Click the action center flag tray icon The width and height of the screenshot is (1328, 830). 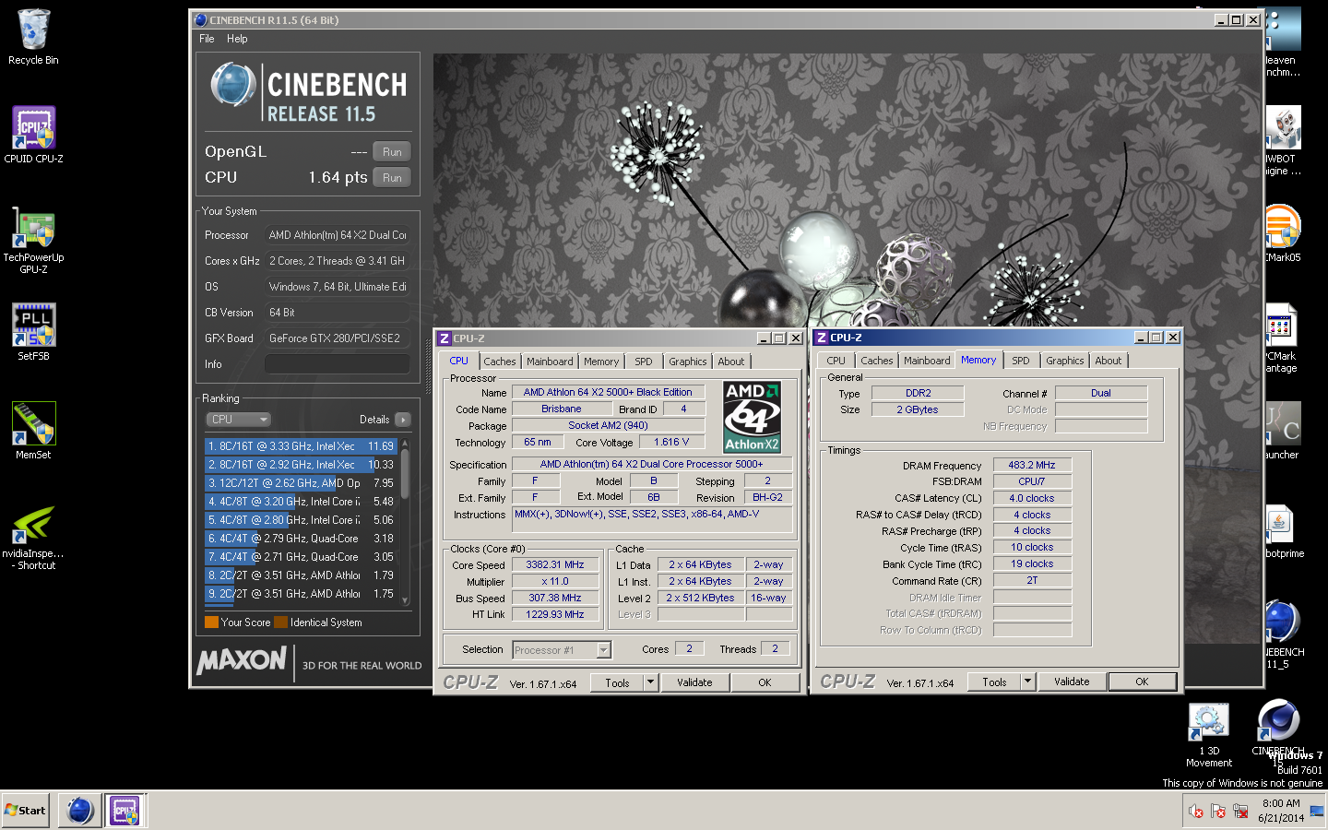[1218, 812]
